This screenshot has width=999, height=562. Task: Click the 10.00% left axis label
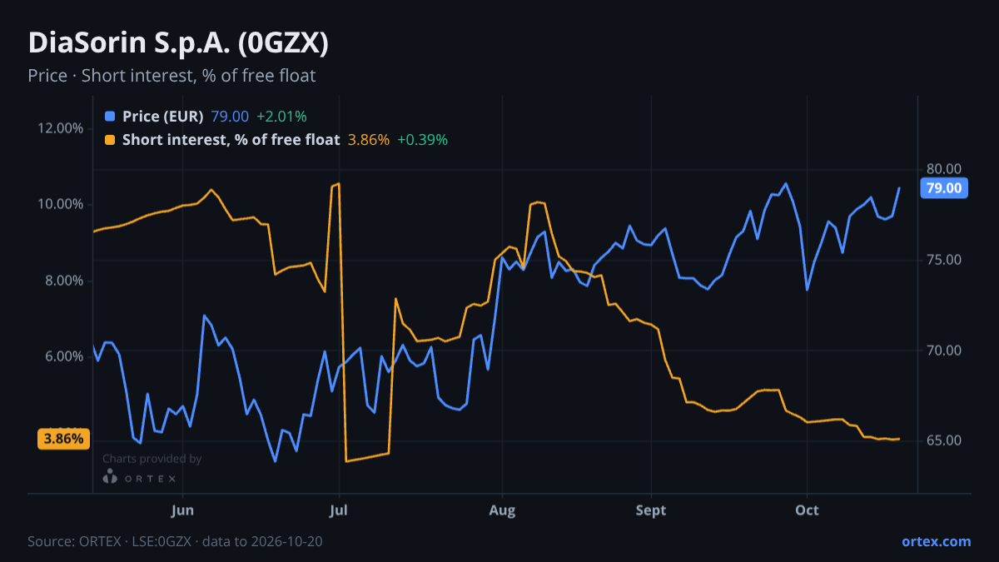click(x=60, y=205)
